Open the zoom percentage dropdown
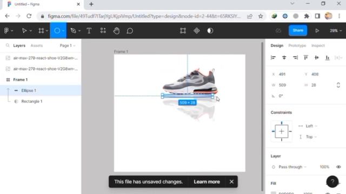 click(x=336, y=31)
